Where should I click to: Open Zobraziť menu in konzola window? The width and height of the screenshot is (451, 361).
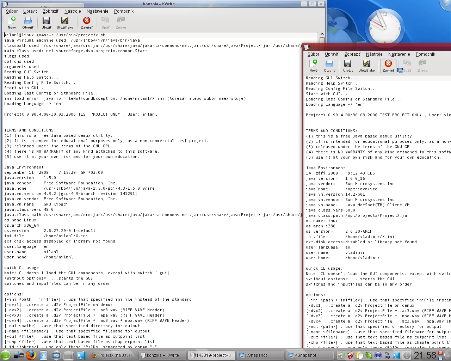point(51,11)
